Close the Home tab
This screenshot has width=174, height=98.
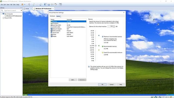tap(31, 8)
